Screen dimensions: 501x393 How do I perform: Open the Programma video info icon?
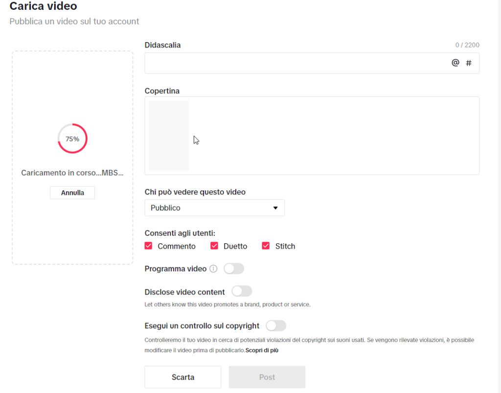point(213,269)
